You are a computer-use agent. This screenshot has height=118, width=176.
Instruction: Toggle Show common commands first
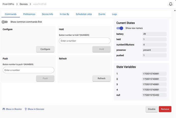click(5, 22)
